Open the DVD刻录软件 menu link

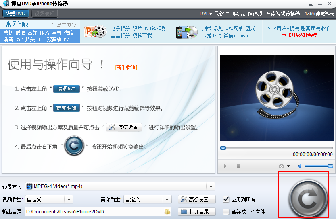point(214,14)
